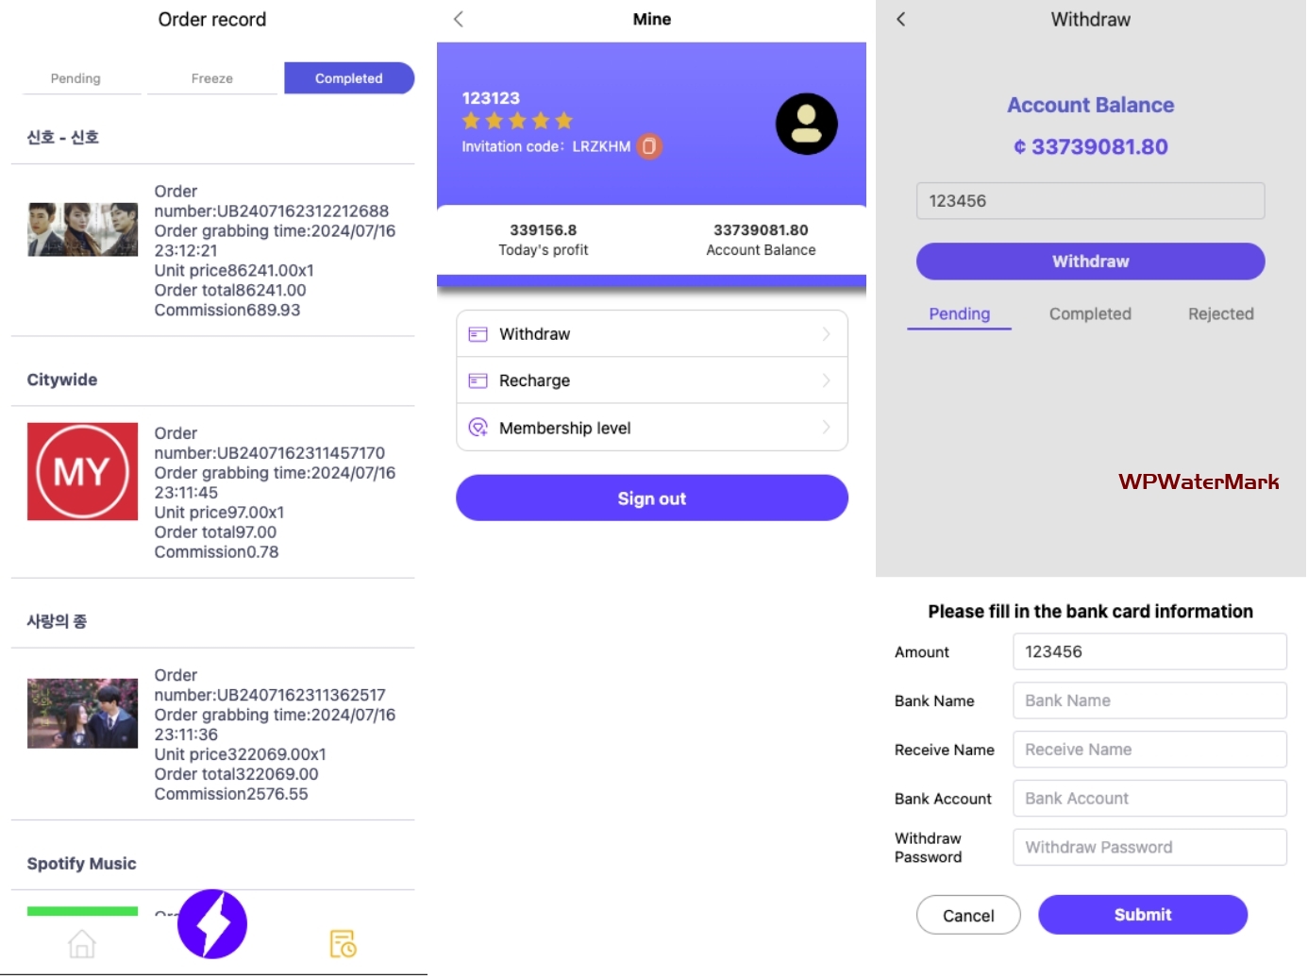Go back from the Withdraw screen
The width and height of the screenshot is (1308, 979).
[901, 19]
